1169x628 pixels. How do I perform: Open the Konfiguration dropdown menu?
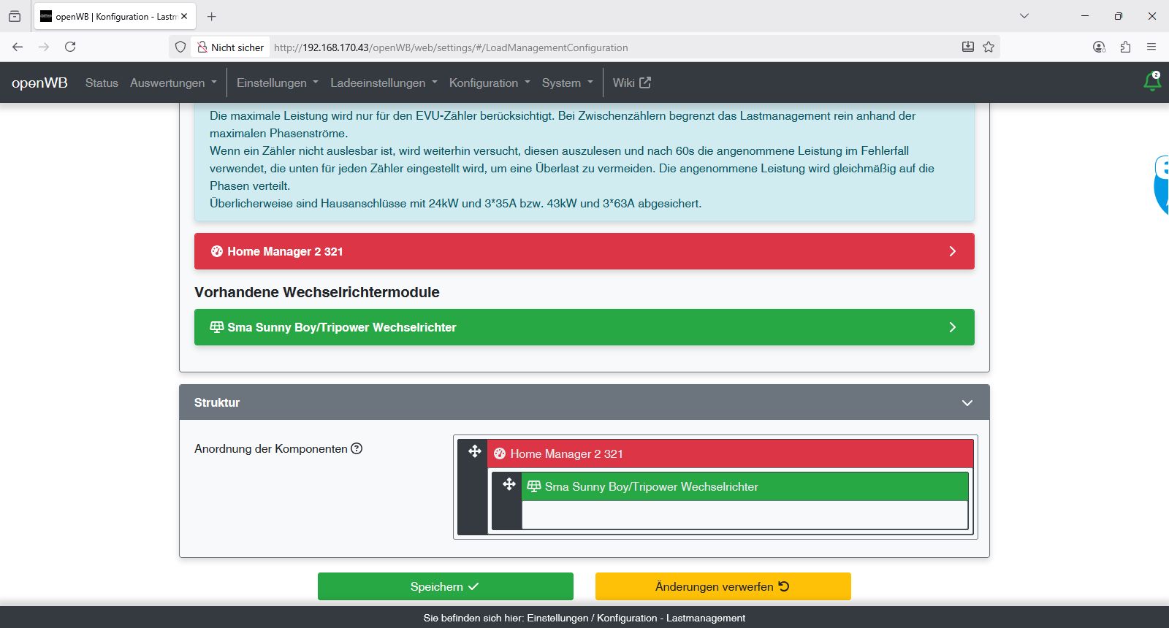point(490,83)
